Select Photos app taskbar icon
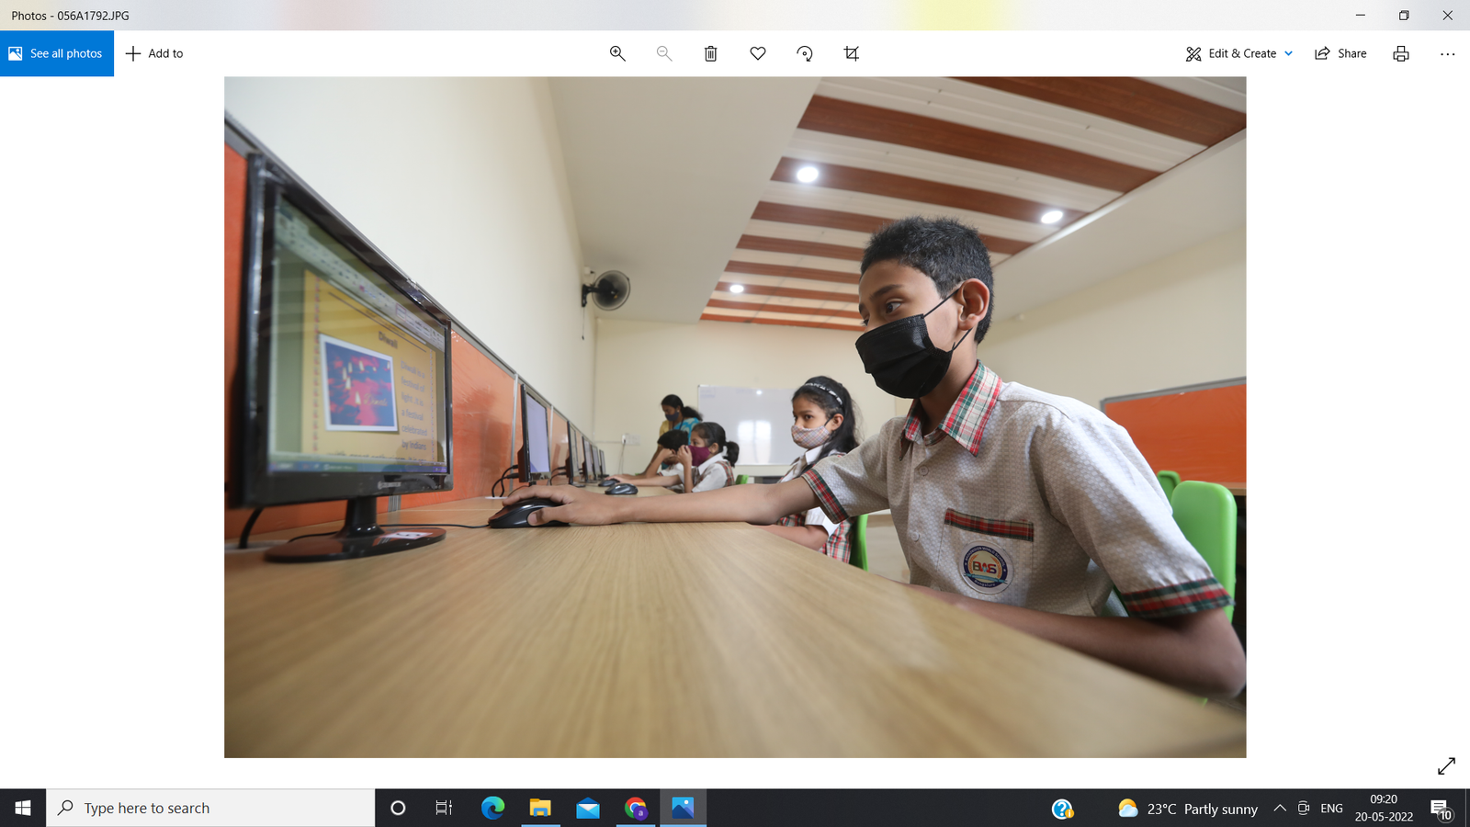Screen dimensions: 1470x827 click(683, 808)
